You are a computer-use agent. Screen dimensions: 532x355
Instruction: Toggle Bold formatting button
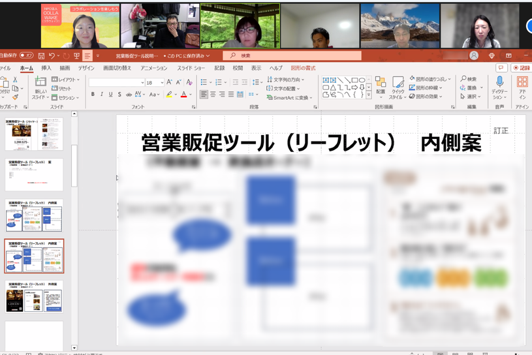click(93, 95)
